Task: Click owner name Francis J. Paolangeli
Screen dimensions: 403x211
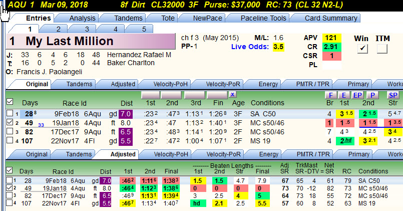Action: (50, 72)
